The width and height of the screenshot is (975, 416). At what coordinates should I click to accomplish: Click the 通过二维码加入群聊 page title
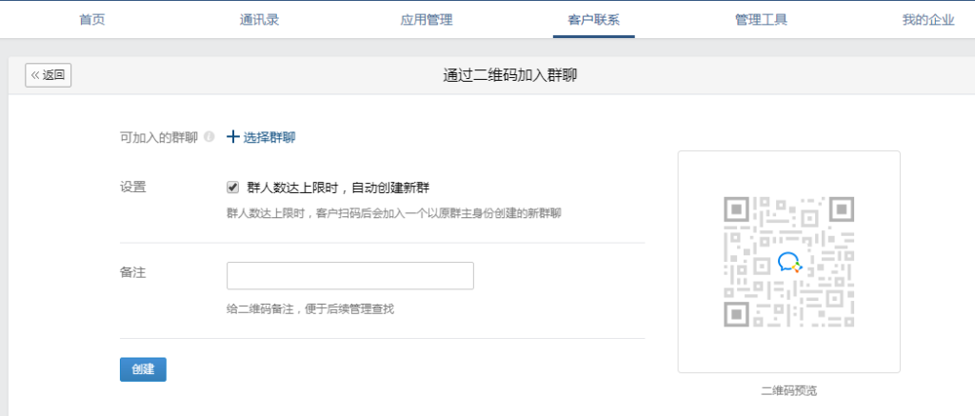509,76
